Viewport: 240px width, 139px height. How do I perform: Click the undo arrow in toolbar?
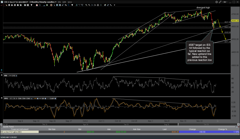point(63,5)
